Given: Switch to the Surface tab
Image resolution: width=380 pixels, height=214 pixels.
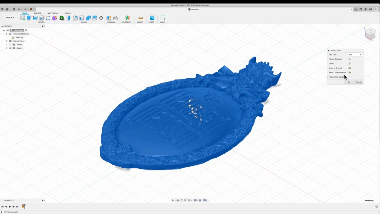Looking at the screenshot, I should pos(37,13).
